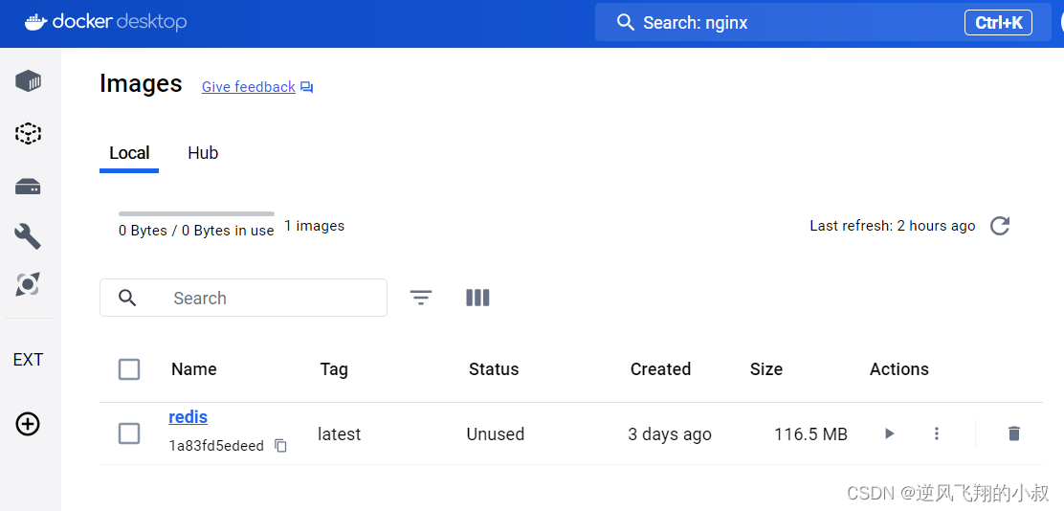Click the feedback speech bubble icon
Viewport: 1064px width, 511px height.
pyautogui.click(x=307, y=87)
